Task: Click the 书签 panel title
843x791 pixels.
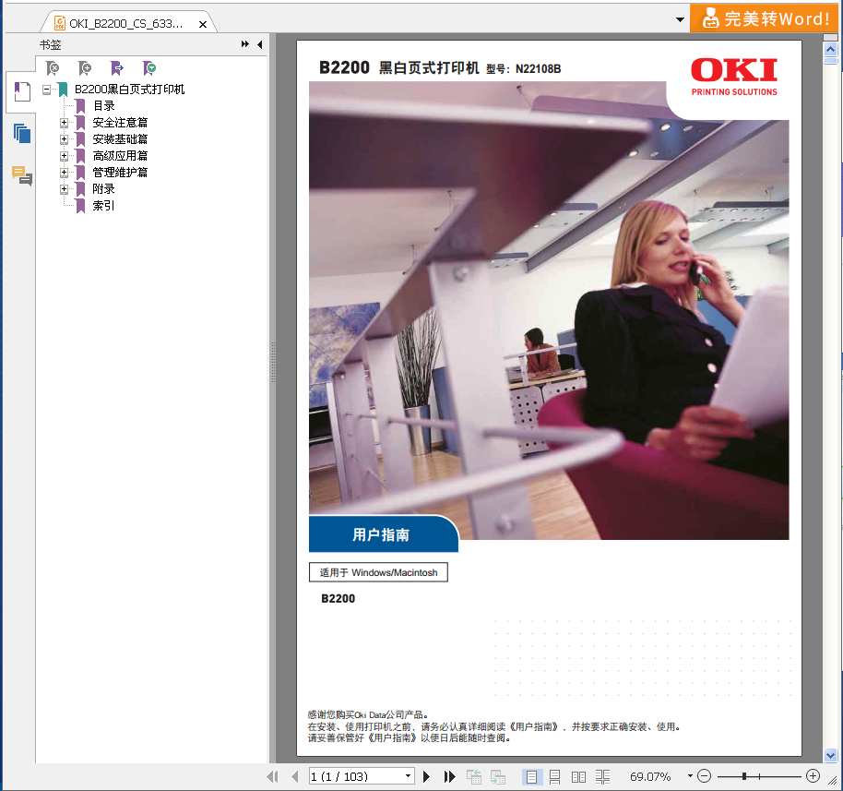Action: pyautogui.click(x=50, y=44)
